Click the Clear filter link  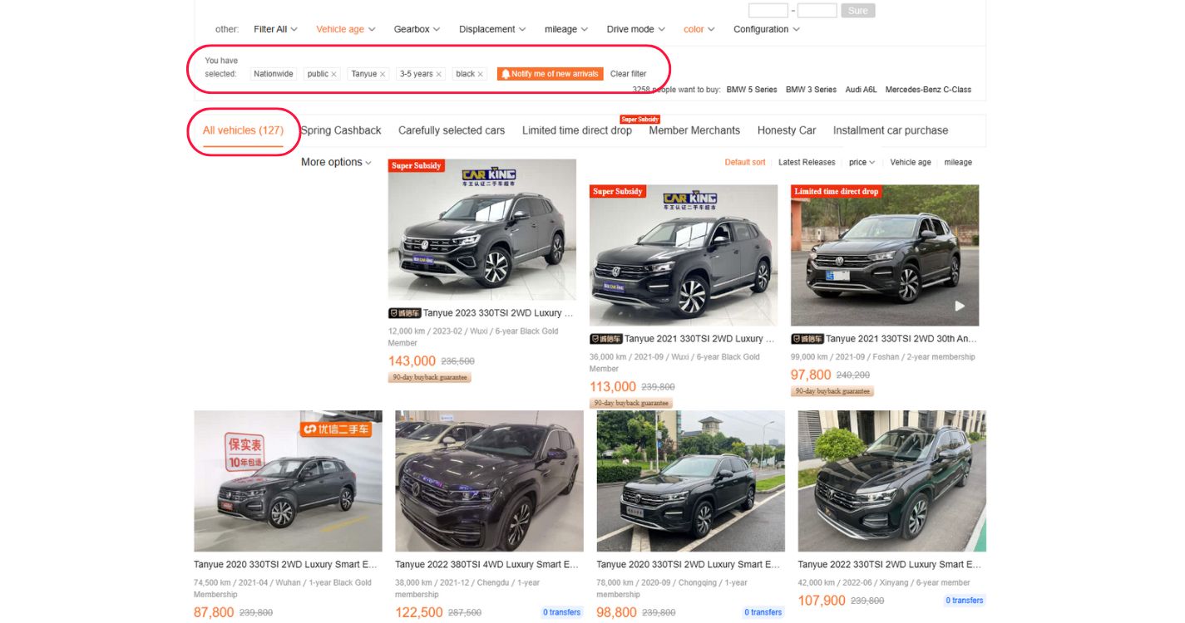[628, 74]
